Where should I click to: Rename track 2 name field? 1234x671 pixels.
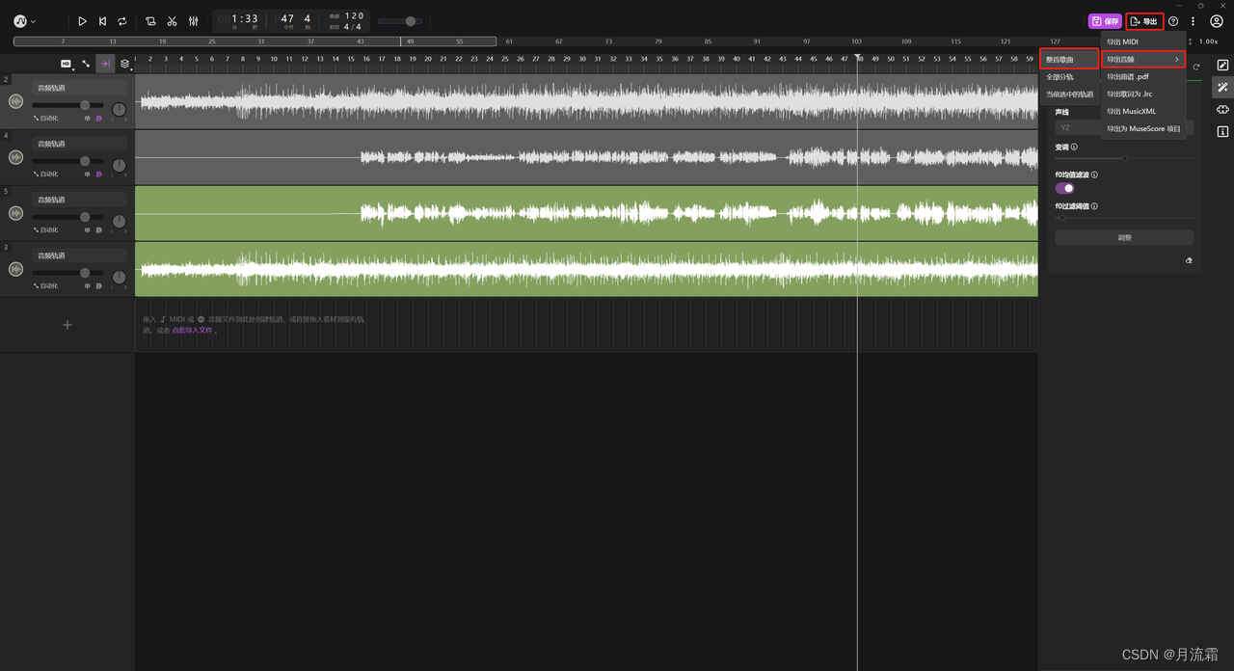click(x=79, y=88)
